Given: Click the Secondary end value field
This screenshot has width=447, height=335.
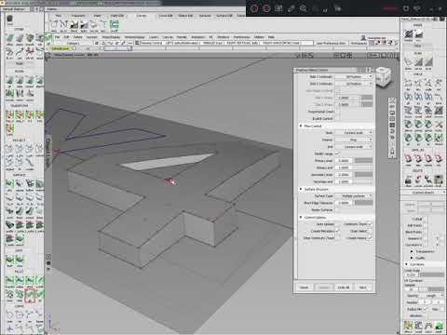Looking at the screenshot, I should coord(345,181).
